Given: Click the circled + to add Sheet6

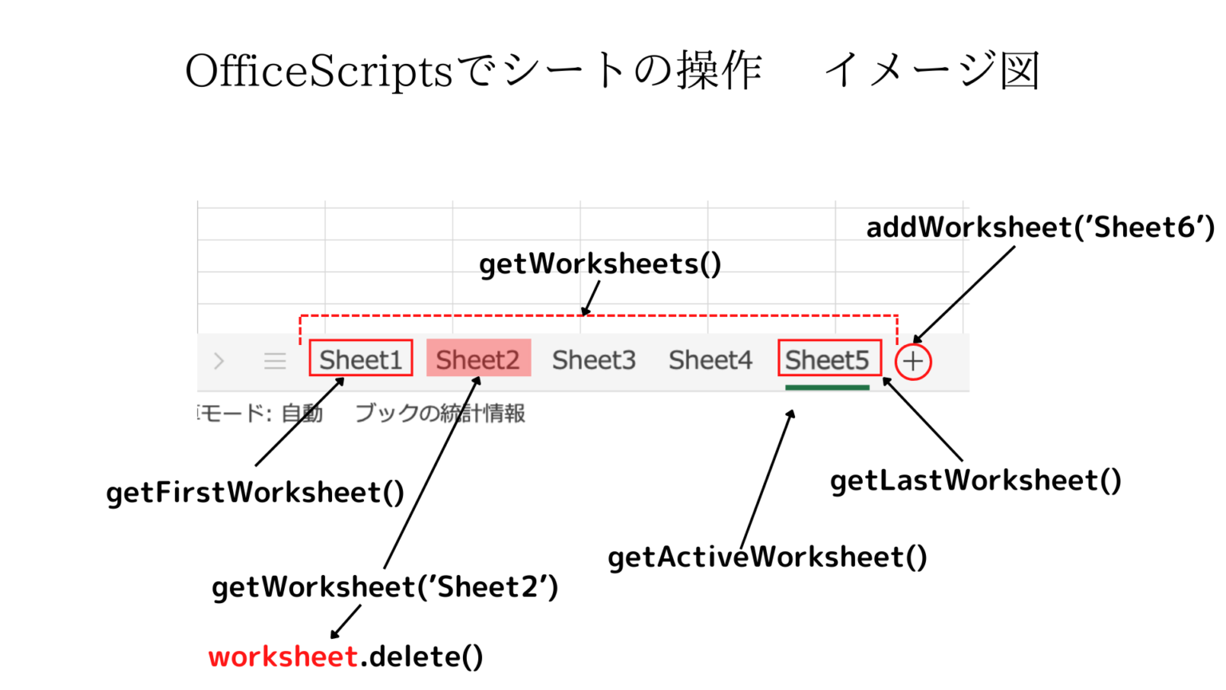Looking at the screenshot, I should tap(911, 361).
